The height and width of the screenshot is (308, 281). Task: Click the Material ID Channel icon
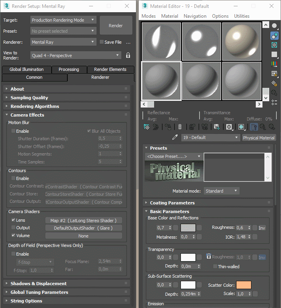pos(229,127)
